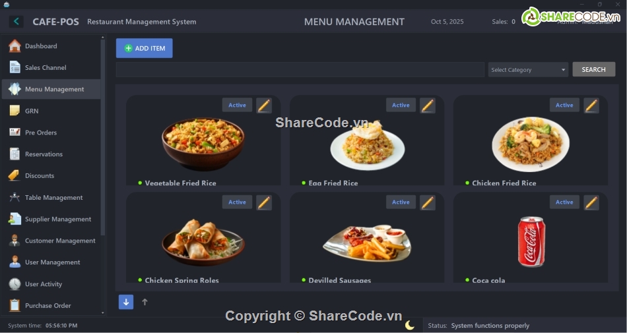Go to Table Management in sidebar
Image resolution: width=627 pixels, height=333 pixels.
pyautogui.click(x=53, y=198)
